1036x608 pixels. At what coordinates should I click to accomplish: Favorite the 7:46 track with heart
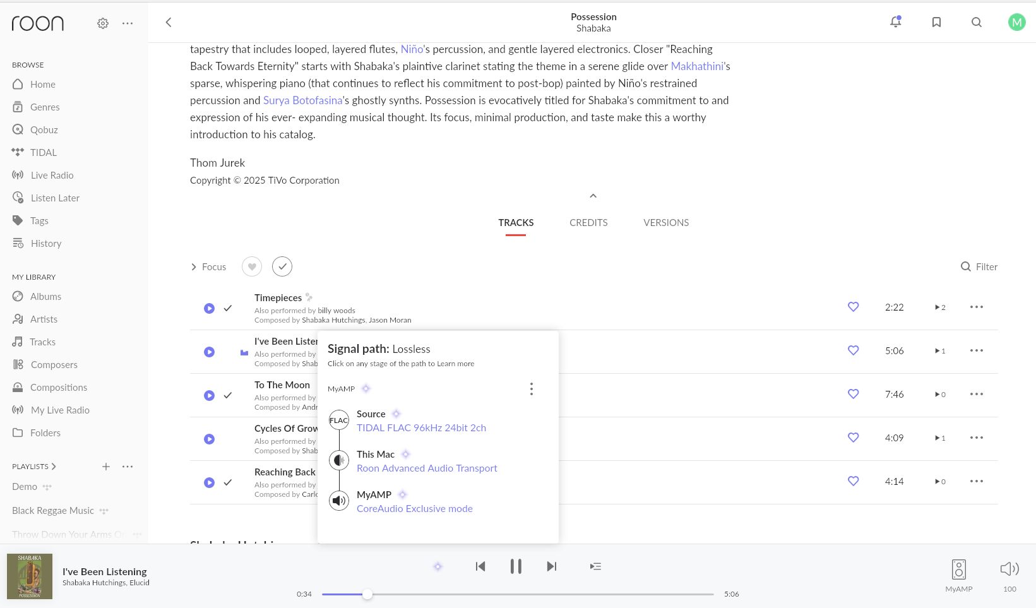point(853,394)
